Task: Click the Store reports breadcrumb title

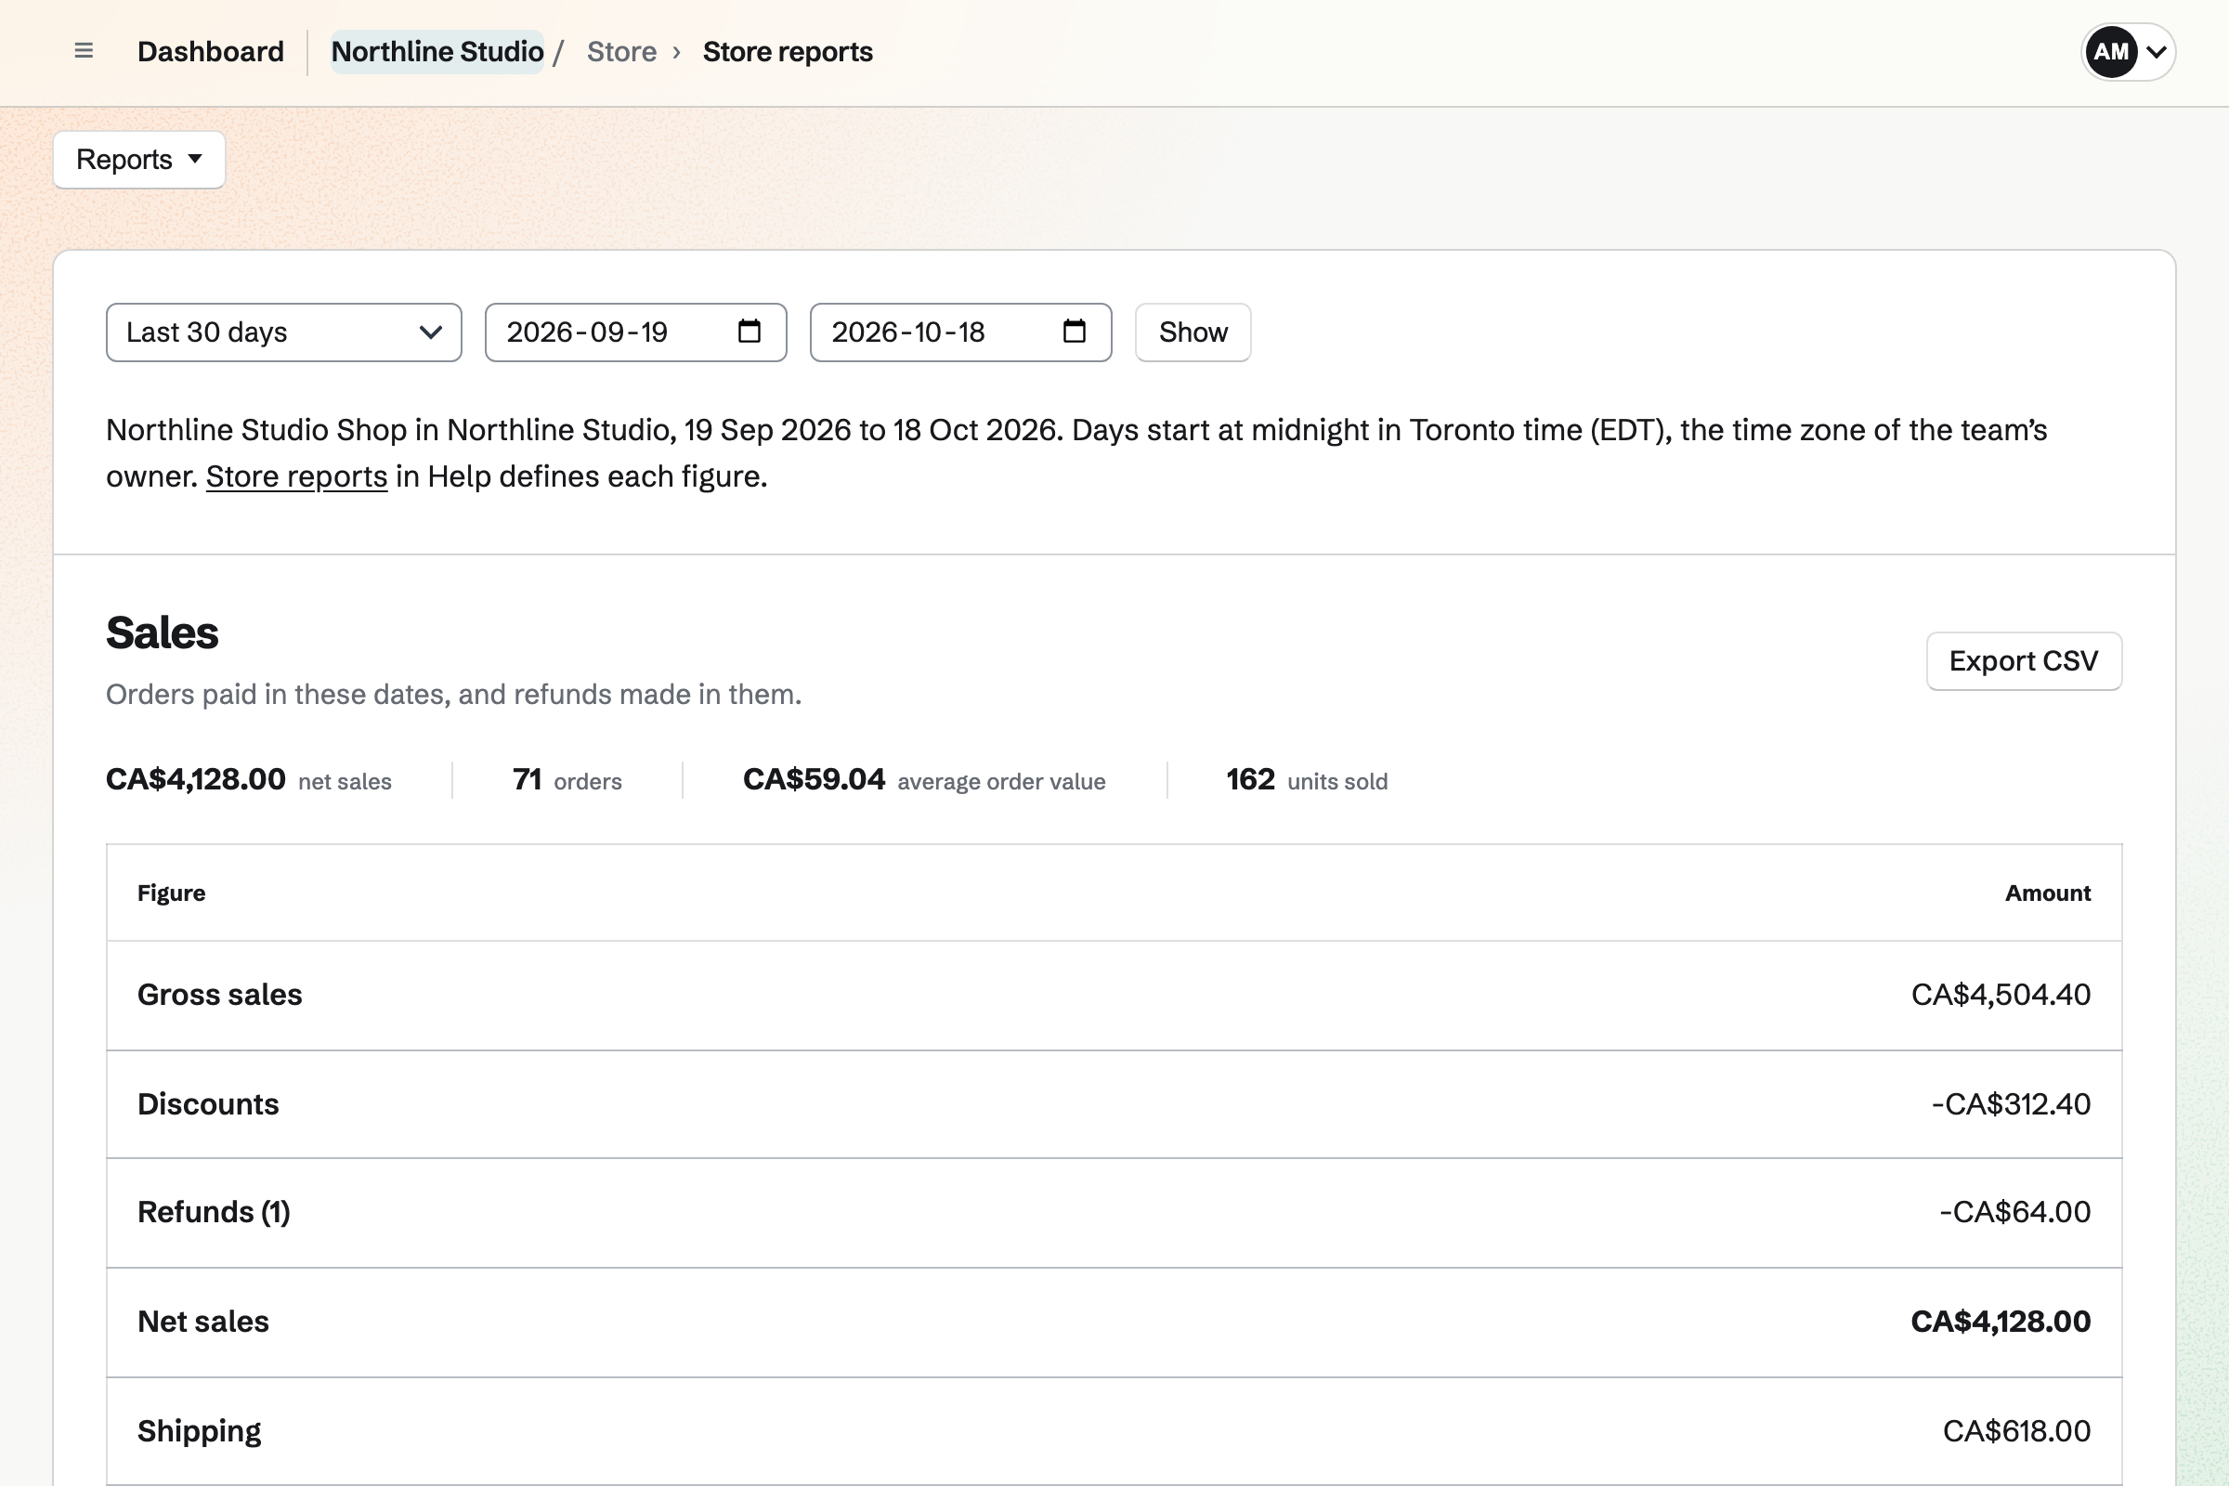Action: (x=788, y=51)
